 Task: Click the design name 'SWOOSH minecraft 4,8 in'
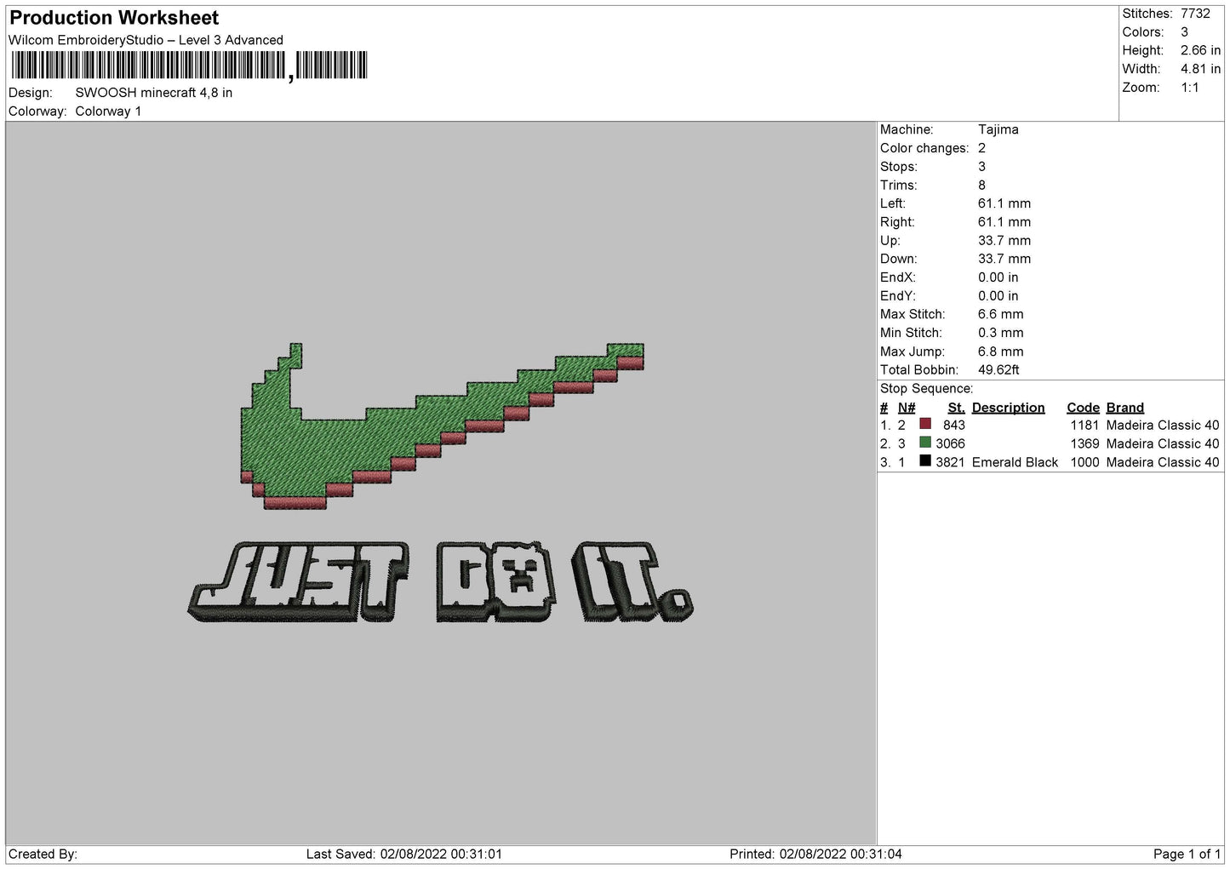[154, 93]
